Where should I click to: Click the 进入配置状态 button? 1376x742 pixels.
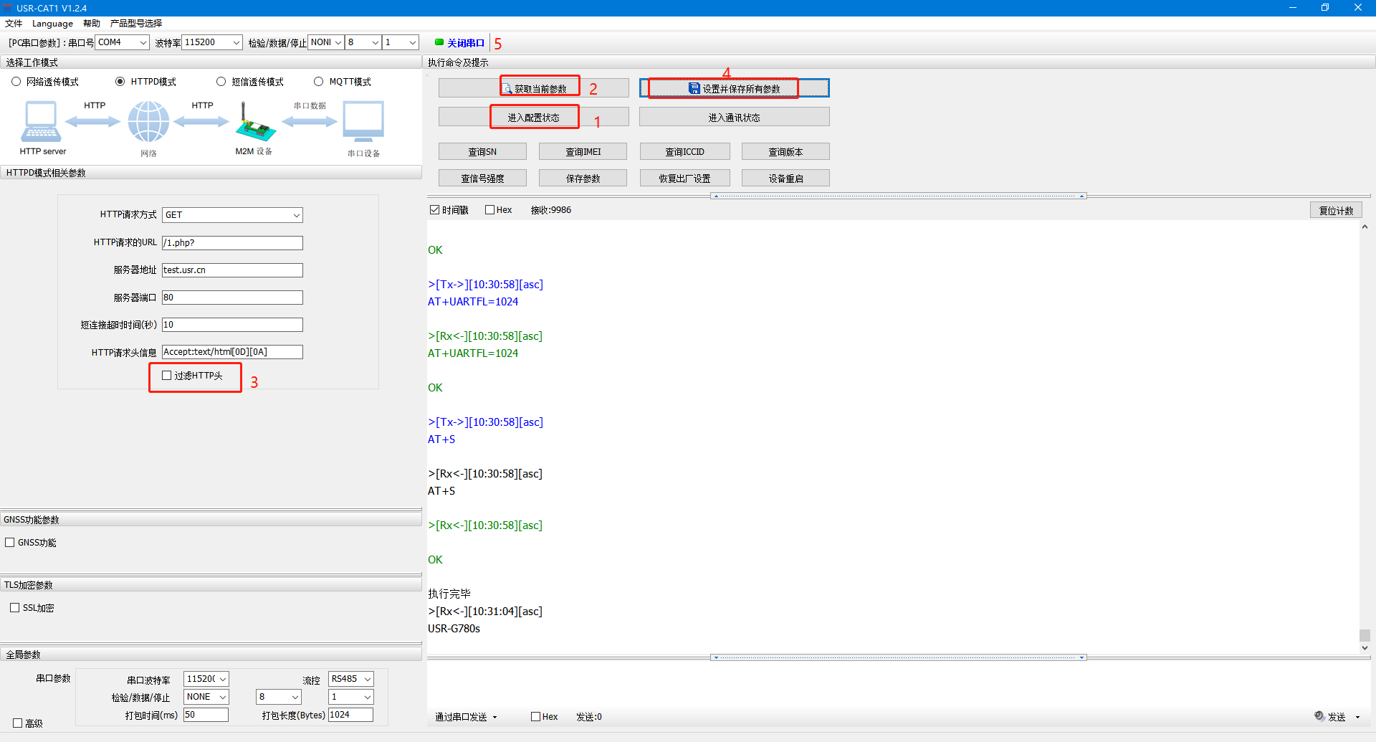coord(533,118)
